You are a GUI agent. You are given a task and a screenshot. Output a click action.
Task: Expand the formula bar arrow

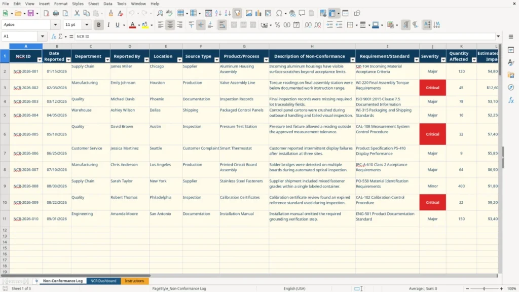point(498,36)
